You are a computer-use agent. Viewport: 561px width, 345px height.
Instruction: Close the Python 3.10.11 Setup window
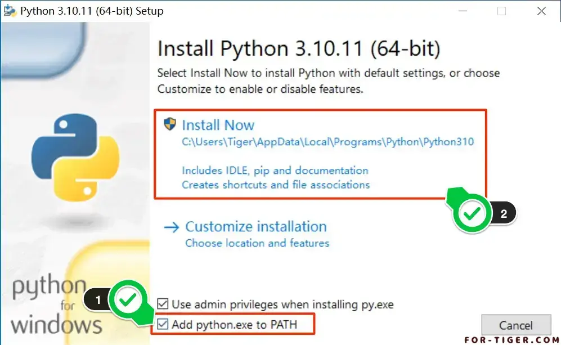(x=541, y=11)
